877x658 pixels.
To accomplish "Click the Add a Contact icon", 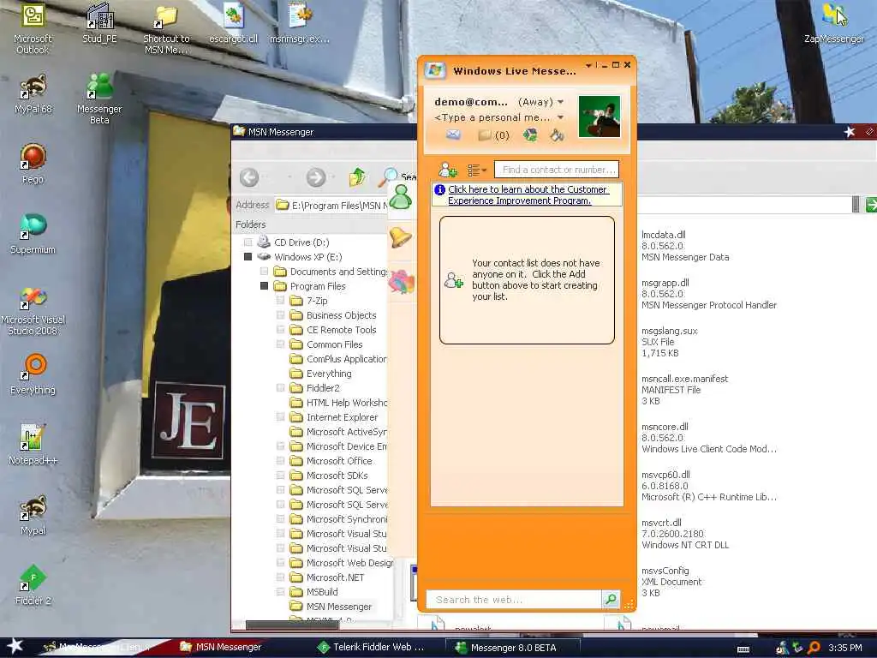I will point(447,170).
